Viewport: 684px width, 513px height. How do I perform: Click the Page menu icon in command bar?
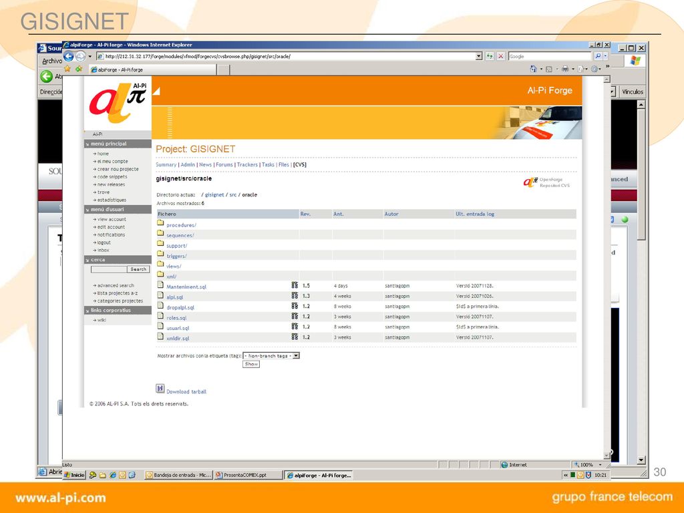click(x=580, y=69)
